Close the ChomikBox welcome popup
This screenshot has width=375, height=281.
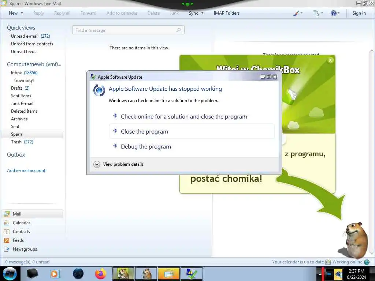point(330,60)
